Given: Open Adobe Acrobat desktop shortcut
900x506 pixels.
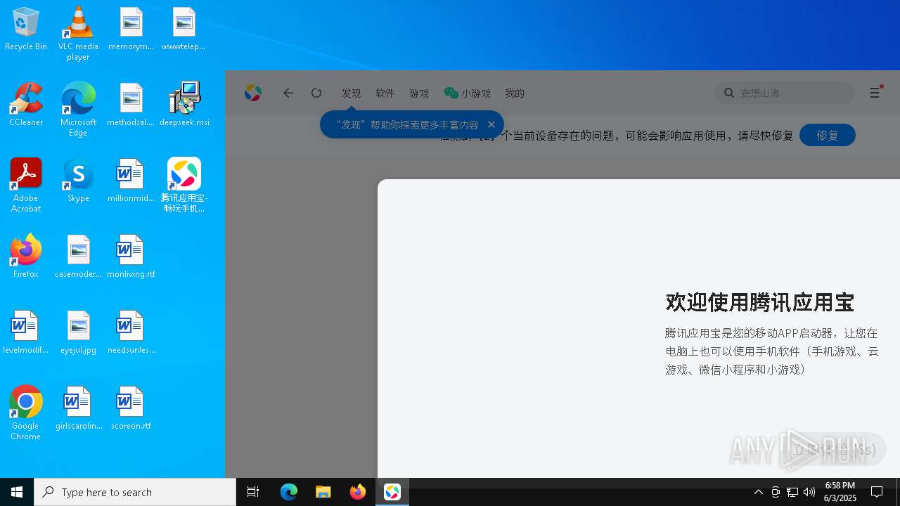Looking at the screenshot, I should coord(26,185).
